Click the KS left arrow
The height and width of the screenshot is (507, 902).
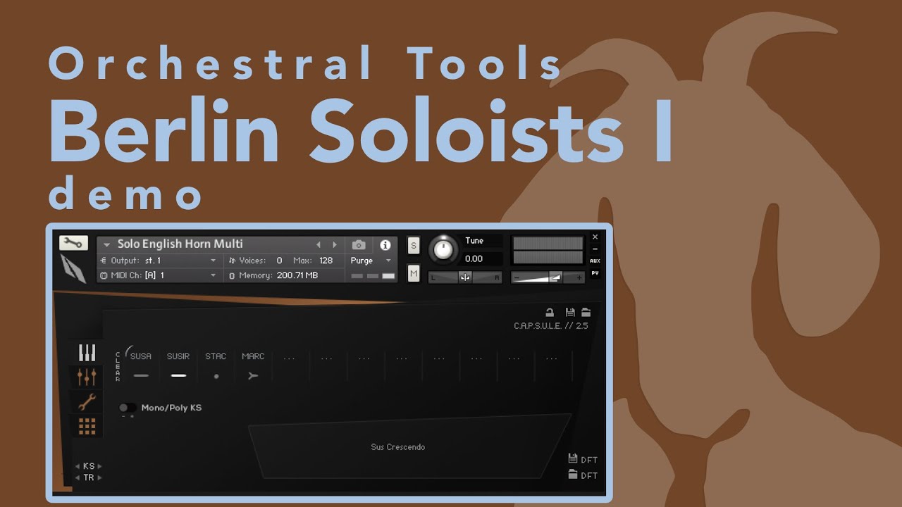click(77, 466)
